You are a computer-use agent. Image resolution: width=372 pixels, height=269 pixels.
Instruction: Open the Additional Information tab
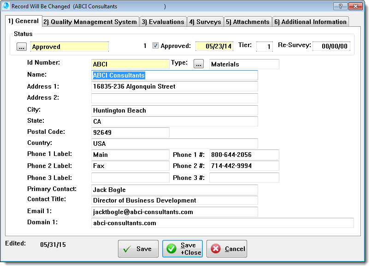tap(310, 22)
